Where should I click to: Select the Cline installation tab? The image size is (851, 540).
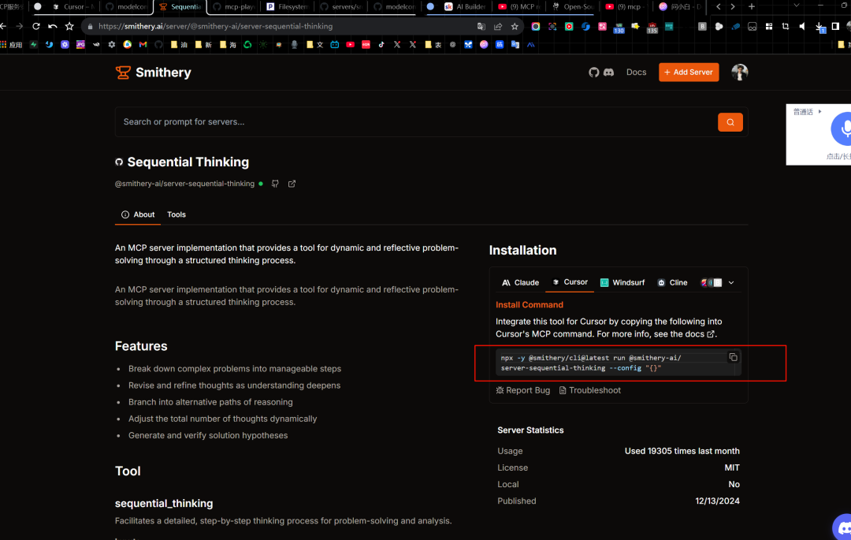pyautogui.click(x=672, y=282)
